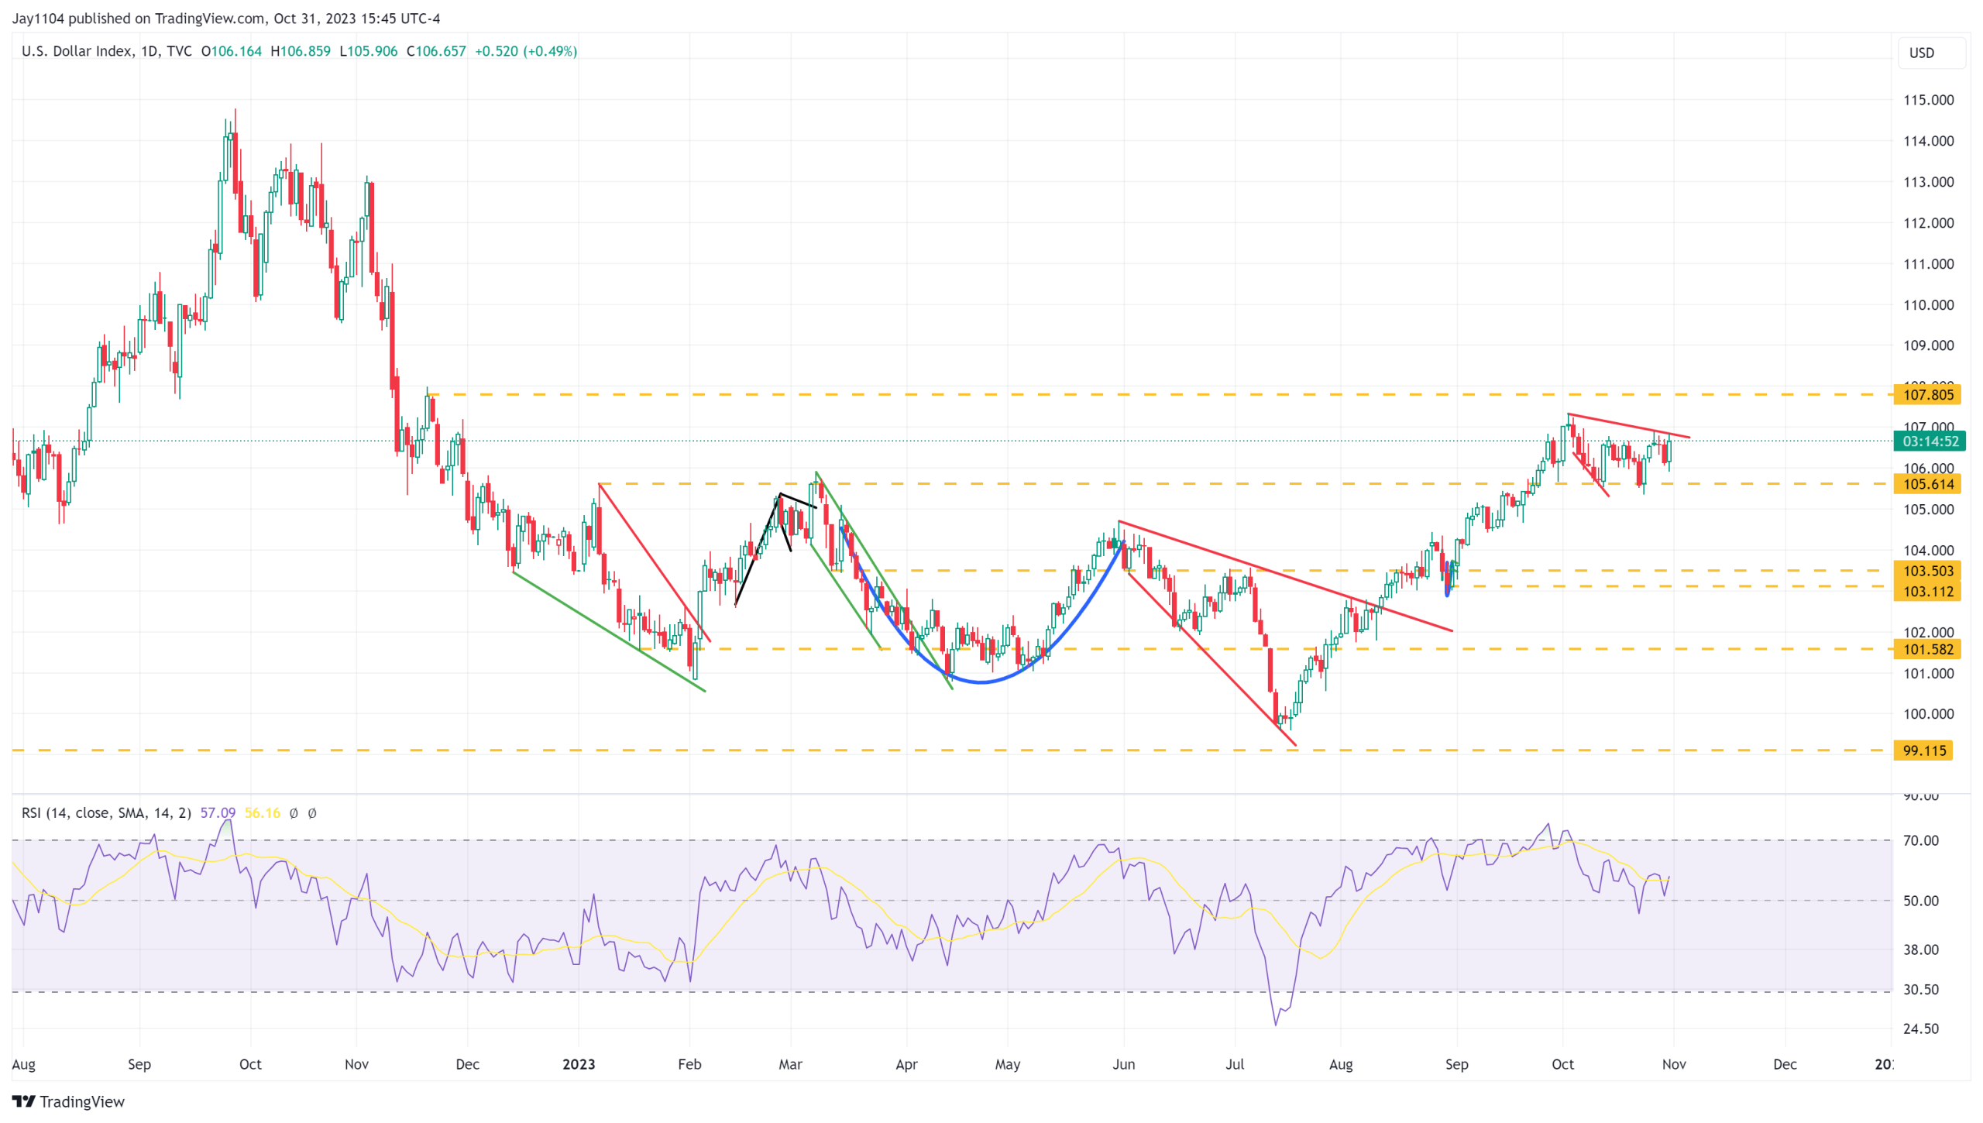Click the blue rounded-bottom curve drawing
1983x1123 pixels.
point(982,682)
